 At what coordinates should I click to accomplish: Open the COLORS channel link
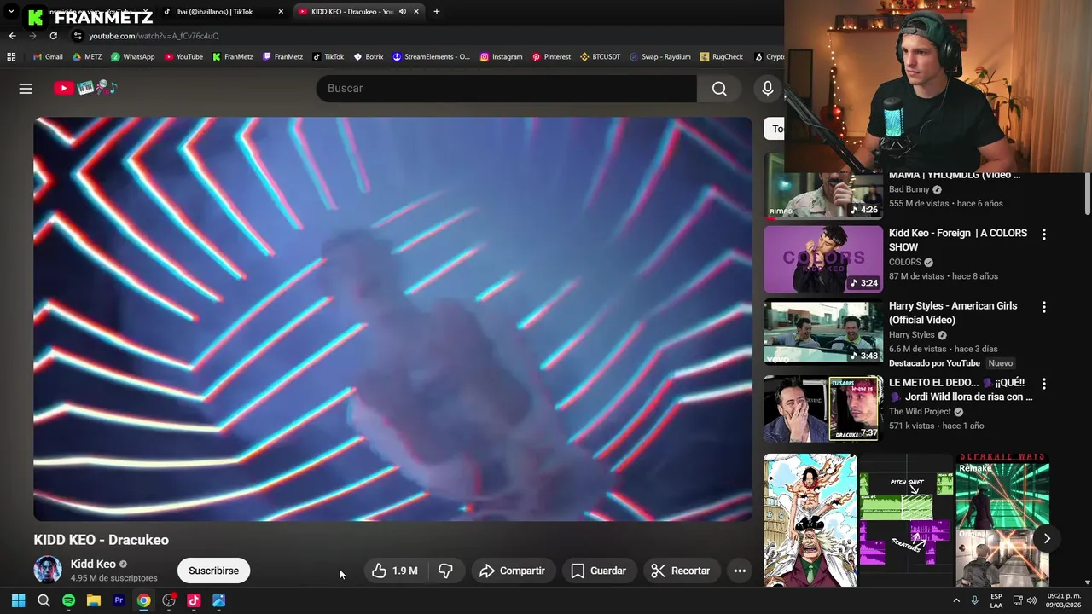click(905, 262)
